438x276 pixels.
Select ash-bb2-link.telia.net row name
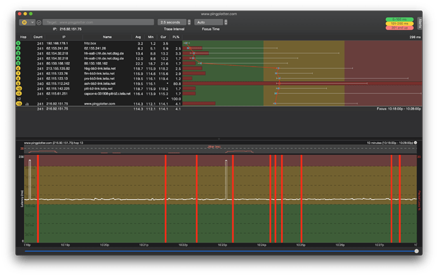[100, 84]
